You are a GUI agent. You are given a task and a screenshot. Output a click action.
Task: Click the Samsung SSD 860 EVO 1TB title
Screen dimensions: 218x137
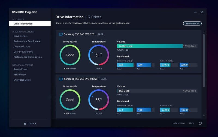(79, 34)
